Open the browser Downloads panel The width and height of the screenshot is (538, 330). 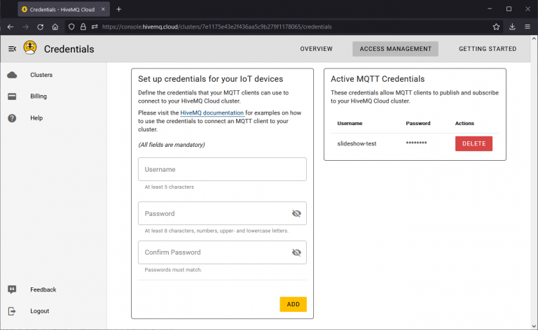[x=512, y=27]
